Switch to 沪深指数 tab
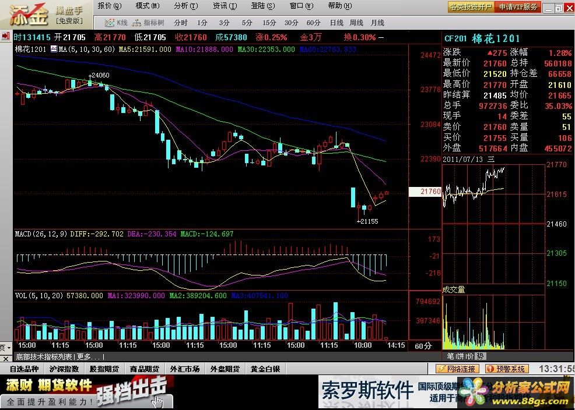The height and width of the screenshot is (410, 575). pos(64,369)
